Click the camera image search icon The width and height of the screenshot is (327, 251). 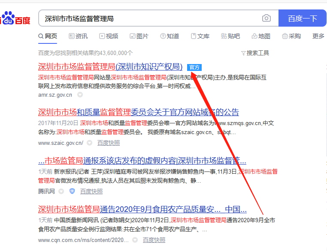[x=266, y=18]
